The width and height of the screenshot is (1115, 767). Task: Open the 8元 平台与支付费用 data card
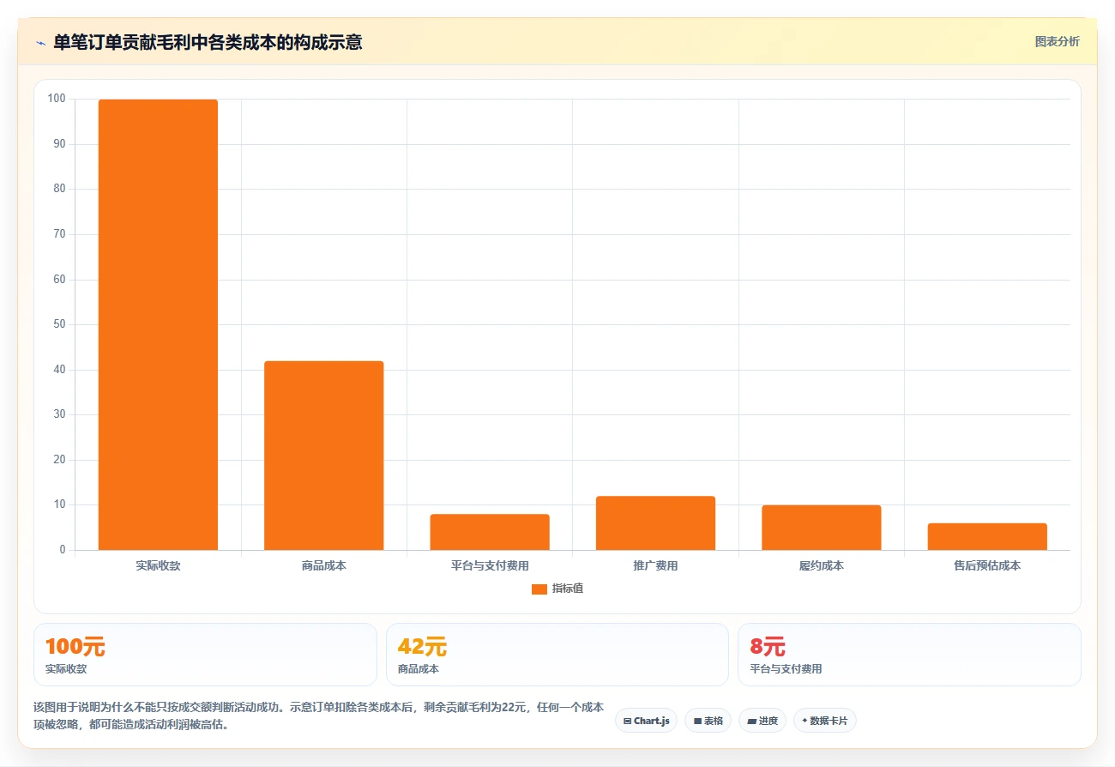909,655
